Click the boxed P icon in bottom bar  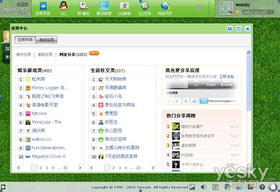coord(215,187)
